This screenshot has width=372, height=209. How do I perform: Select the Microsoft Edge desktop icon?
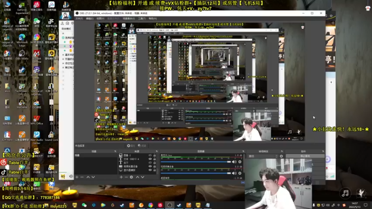tap(22, 40)
